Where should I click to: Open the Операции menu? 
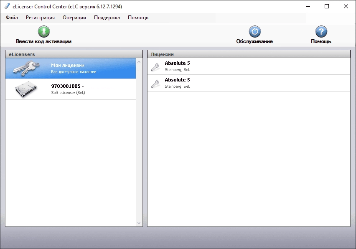coord(74,18)
